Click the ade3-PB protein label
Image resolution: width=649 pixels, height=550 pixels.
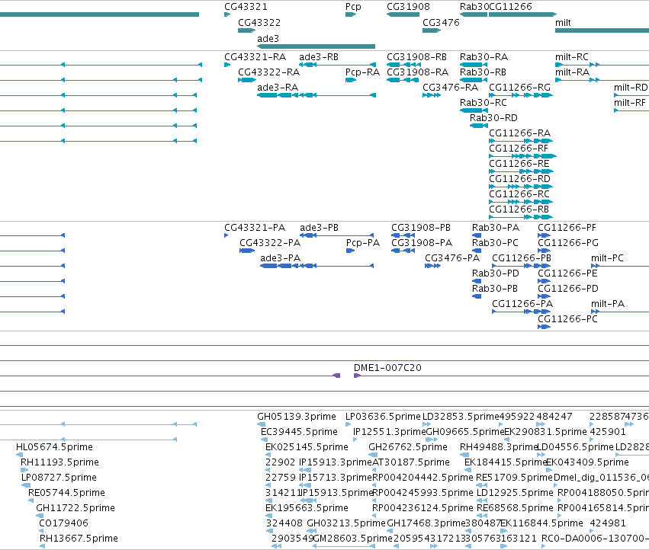point(319,228)
